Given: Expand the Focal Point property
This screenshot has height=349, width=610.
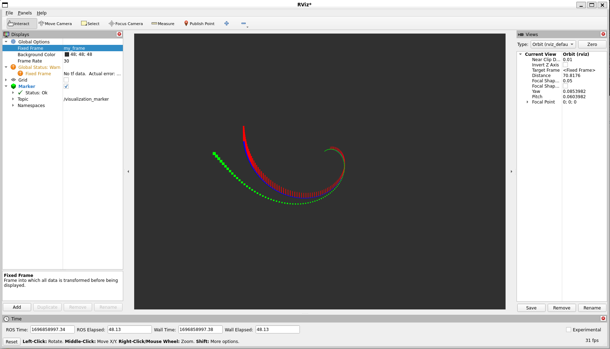Looking at the screenshot, I should pyautogui.click(x=528, y=102).
